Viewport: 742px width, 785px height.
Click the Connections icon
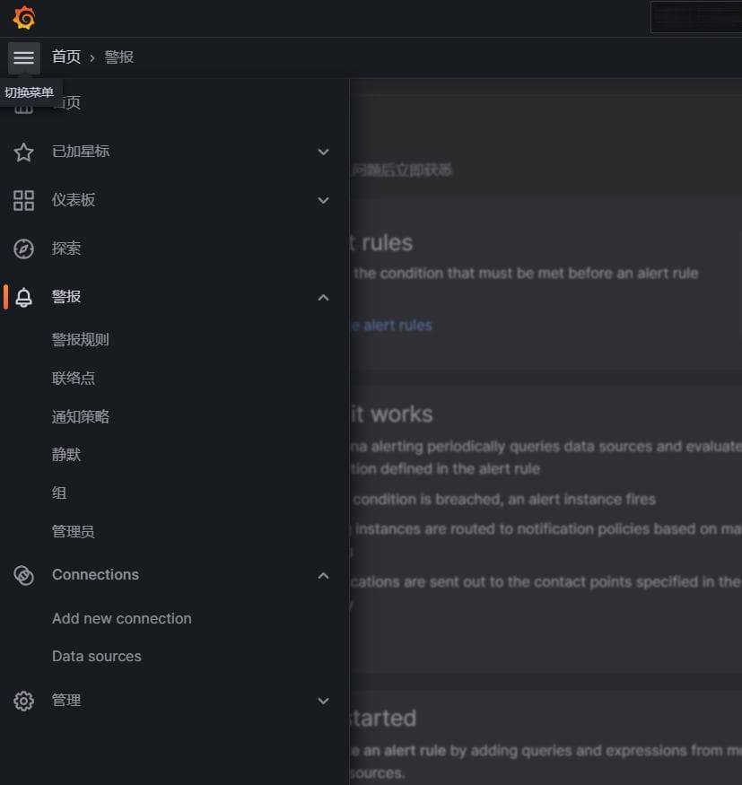click(23, 575)
